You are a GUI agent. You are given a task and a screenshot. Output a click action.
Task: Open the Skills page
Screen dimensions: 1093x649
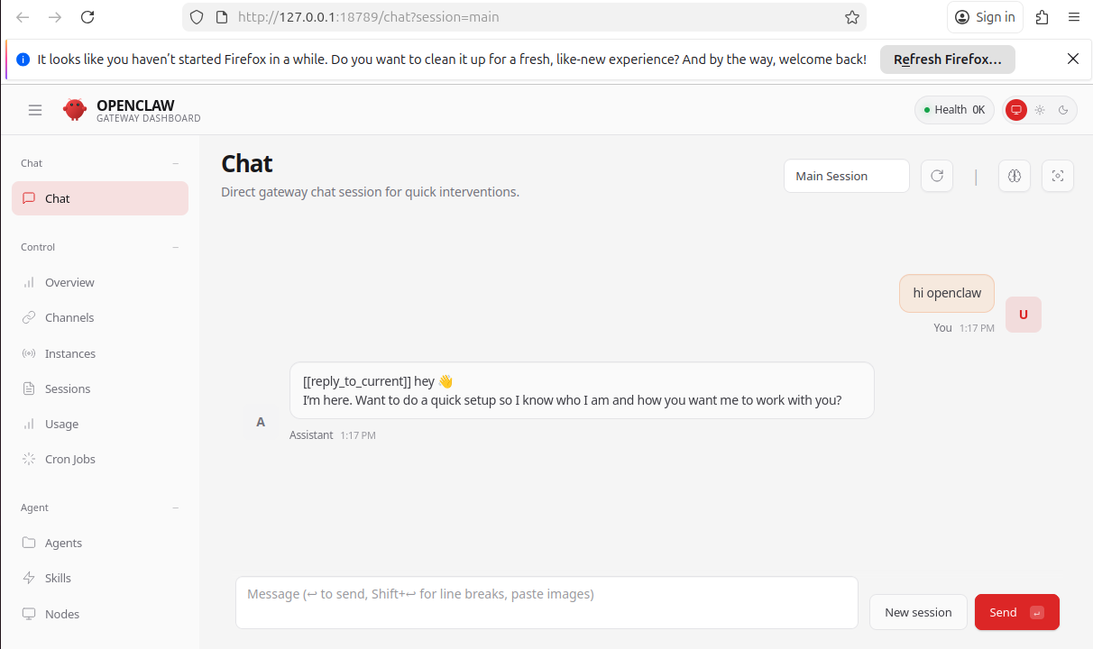point(58,578)
